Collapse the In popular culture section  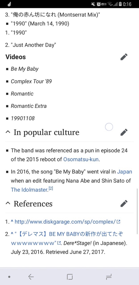[x=8, y=132]
